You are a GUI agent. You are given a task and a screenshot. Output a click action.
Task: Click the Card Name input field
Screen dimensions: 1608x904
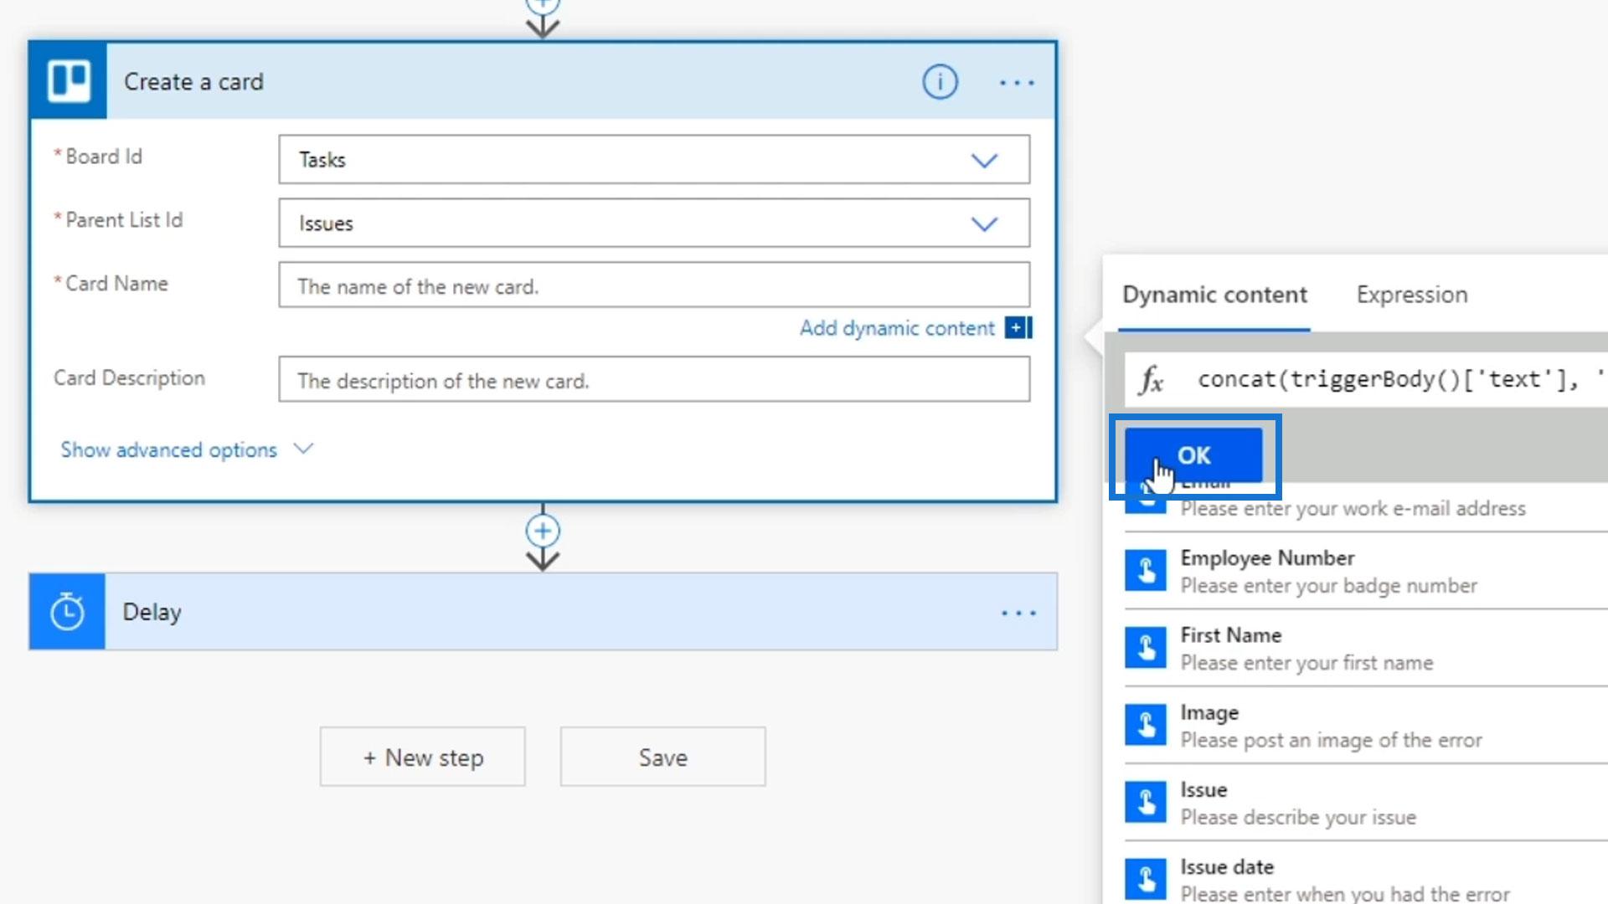point(653,285)
